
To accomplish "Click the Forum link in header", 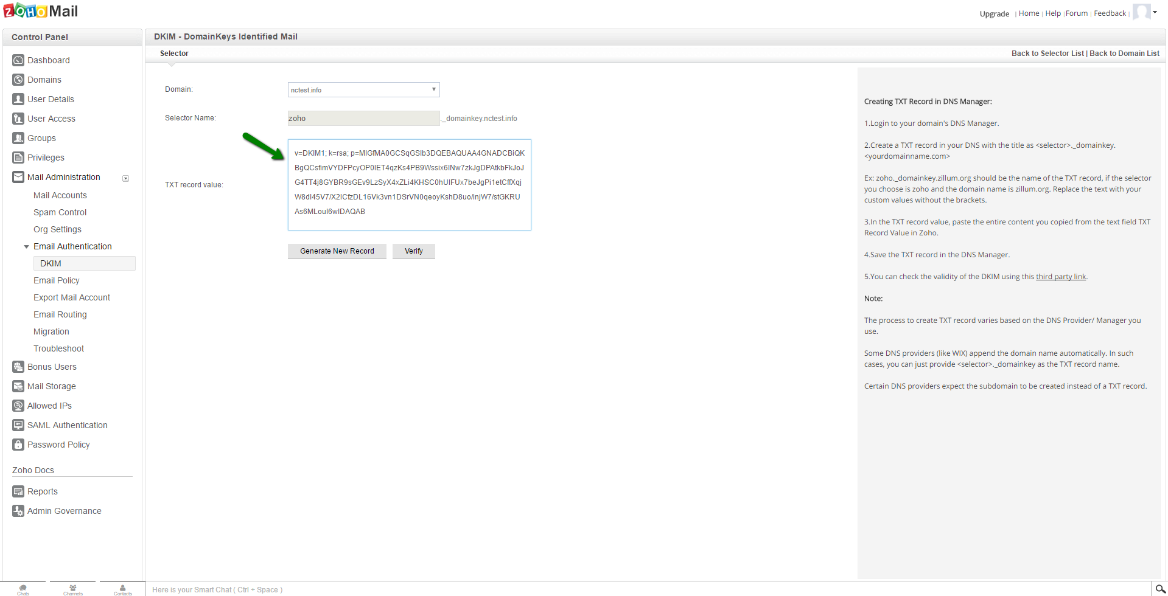I will tap(1077, 13).
